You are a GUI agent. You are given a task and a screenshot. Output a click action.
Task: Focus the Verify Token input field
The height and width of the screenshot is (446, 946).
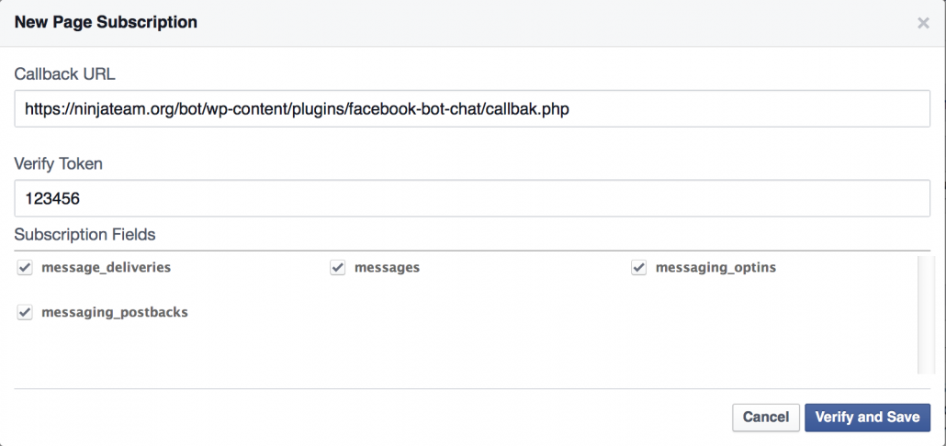pyautogui.click(x=472, y=197)
